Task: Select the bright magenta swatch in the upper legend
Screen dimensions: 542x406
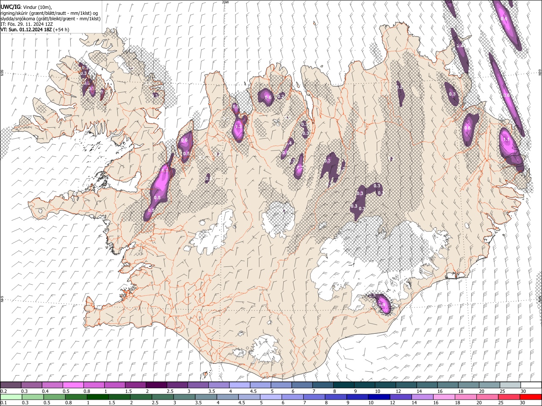Action: point(73,385)
